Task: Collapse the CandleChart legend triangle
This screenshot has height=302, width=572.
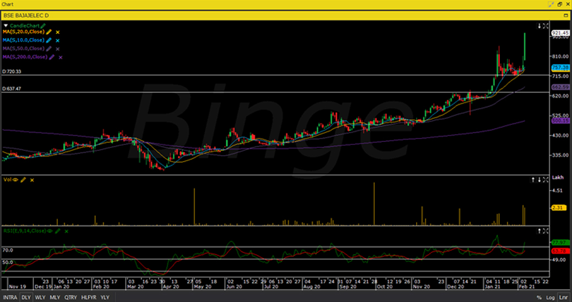Action: click(6, 26)
